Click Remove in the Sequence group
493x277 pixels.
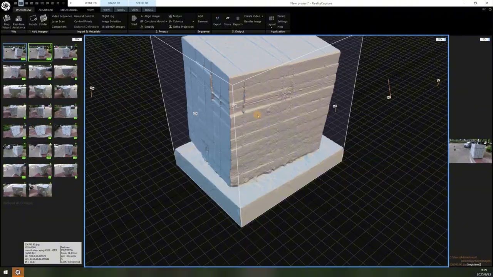point(203,22)
